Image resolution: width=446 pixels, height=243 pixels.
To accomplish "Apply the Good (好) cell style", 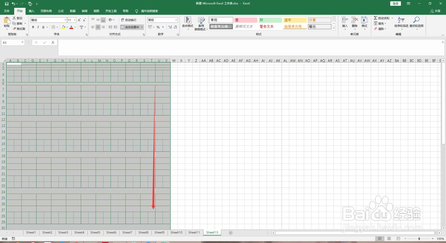I will pyautogui.click(x=270, y=20).
